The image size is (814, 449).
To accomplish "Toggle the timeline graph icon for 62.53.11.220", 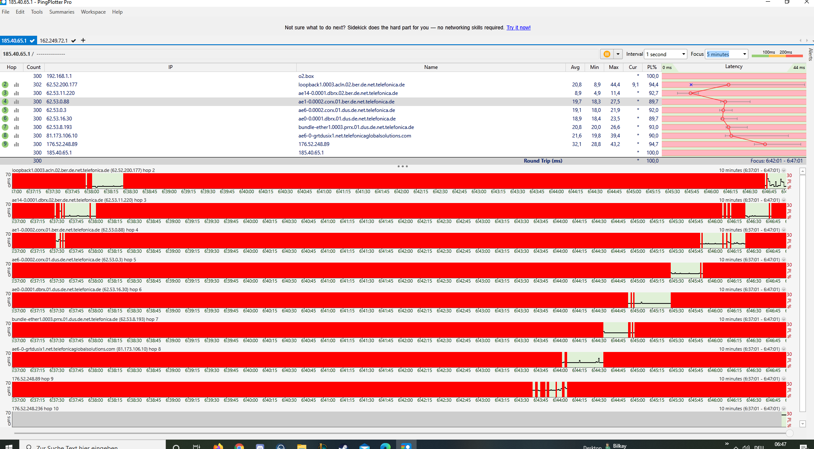I will [x=16, y=93].
